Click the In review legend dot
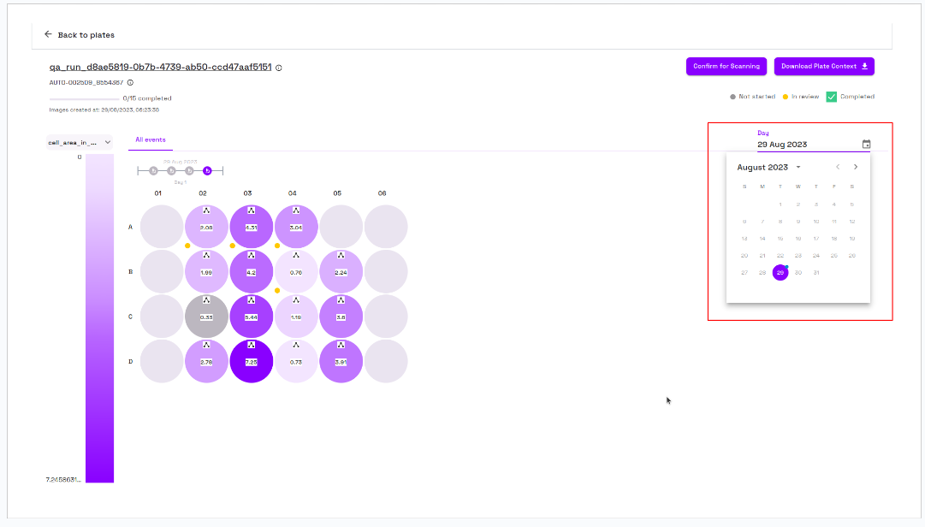925x527 pixels. [x=786, y=97]
